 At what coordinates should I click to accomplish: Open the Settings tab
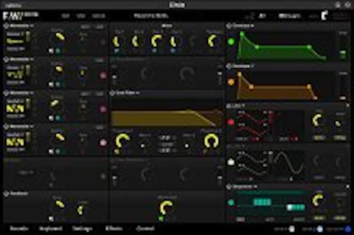pyautogui.click(x=82, y=228)
